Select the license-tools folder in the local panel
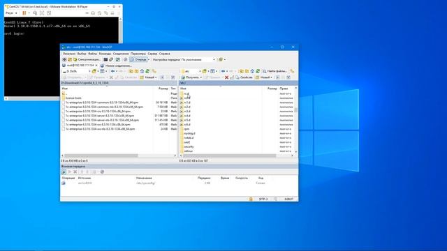 click(x=73, y=98)
